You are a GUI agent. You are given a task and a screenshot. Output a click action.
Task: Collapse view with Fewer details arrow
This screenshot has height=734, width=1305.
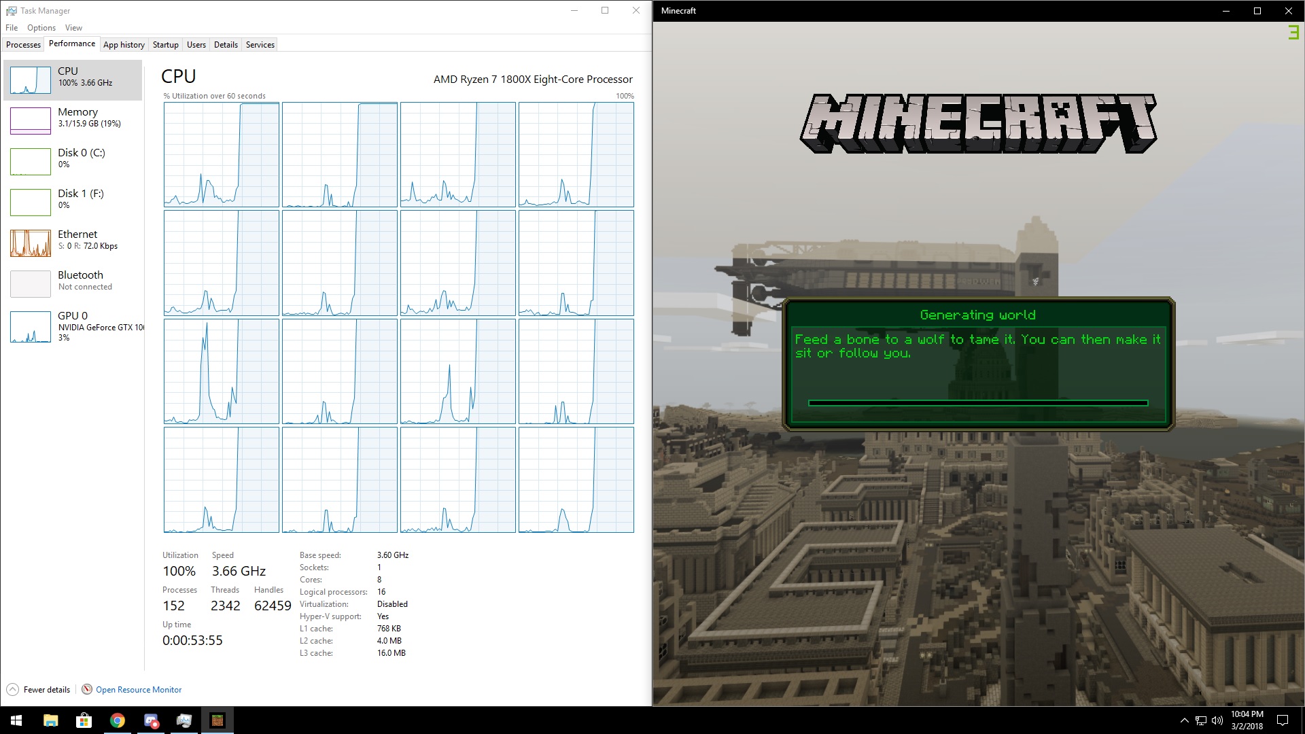(x=12, y=689)
